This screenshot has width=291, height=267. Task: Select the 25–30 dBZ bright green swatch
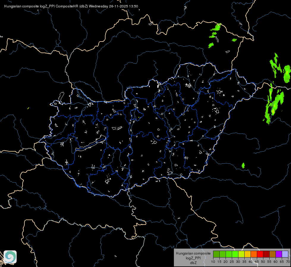(235, 254)
